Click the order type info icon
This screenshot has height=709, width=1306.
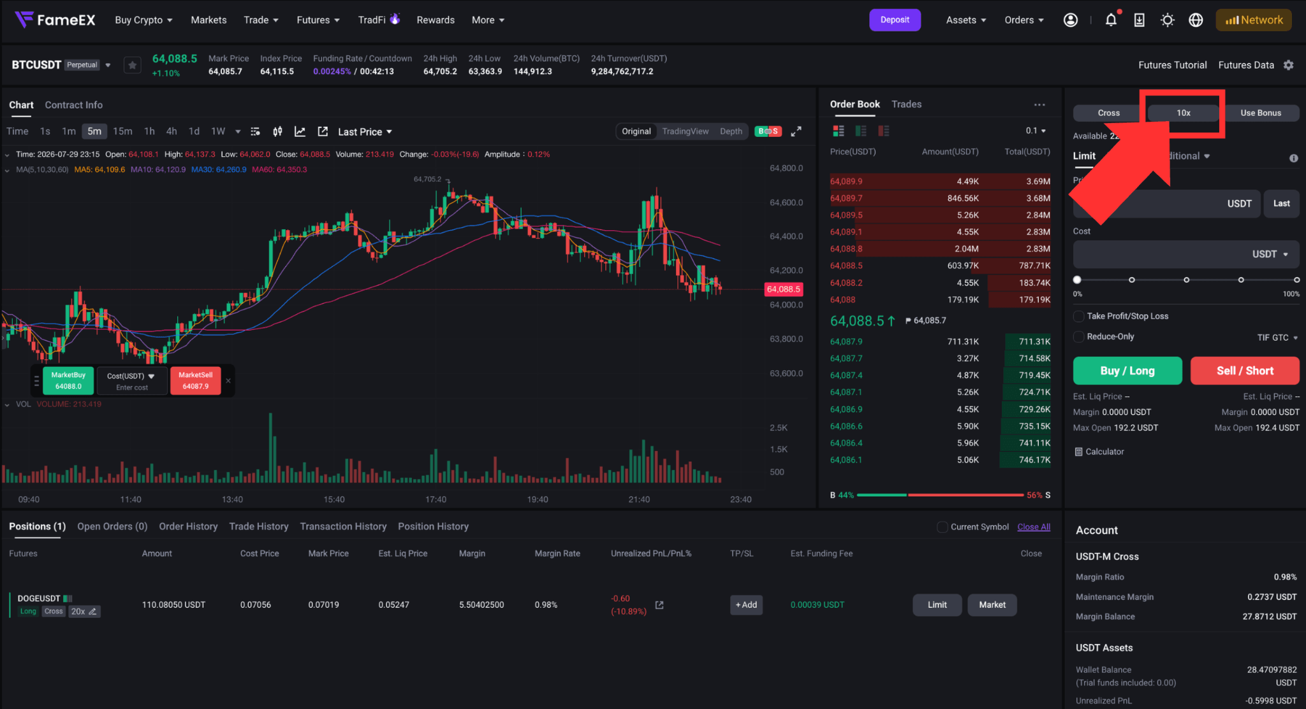click(1293, 158)
